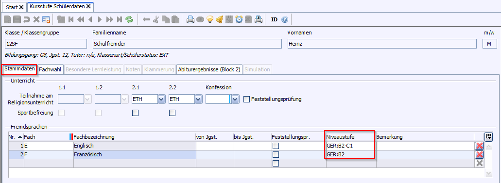Click the golden bell icon
The image size is (501, 183).
[x=219, y=19]
